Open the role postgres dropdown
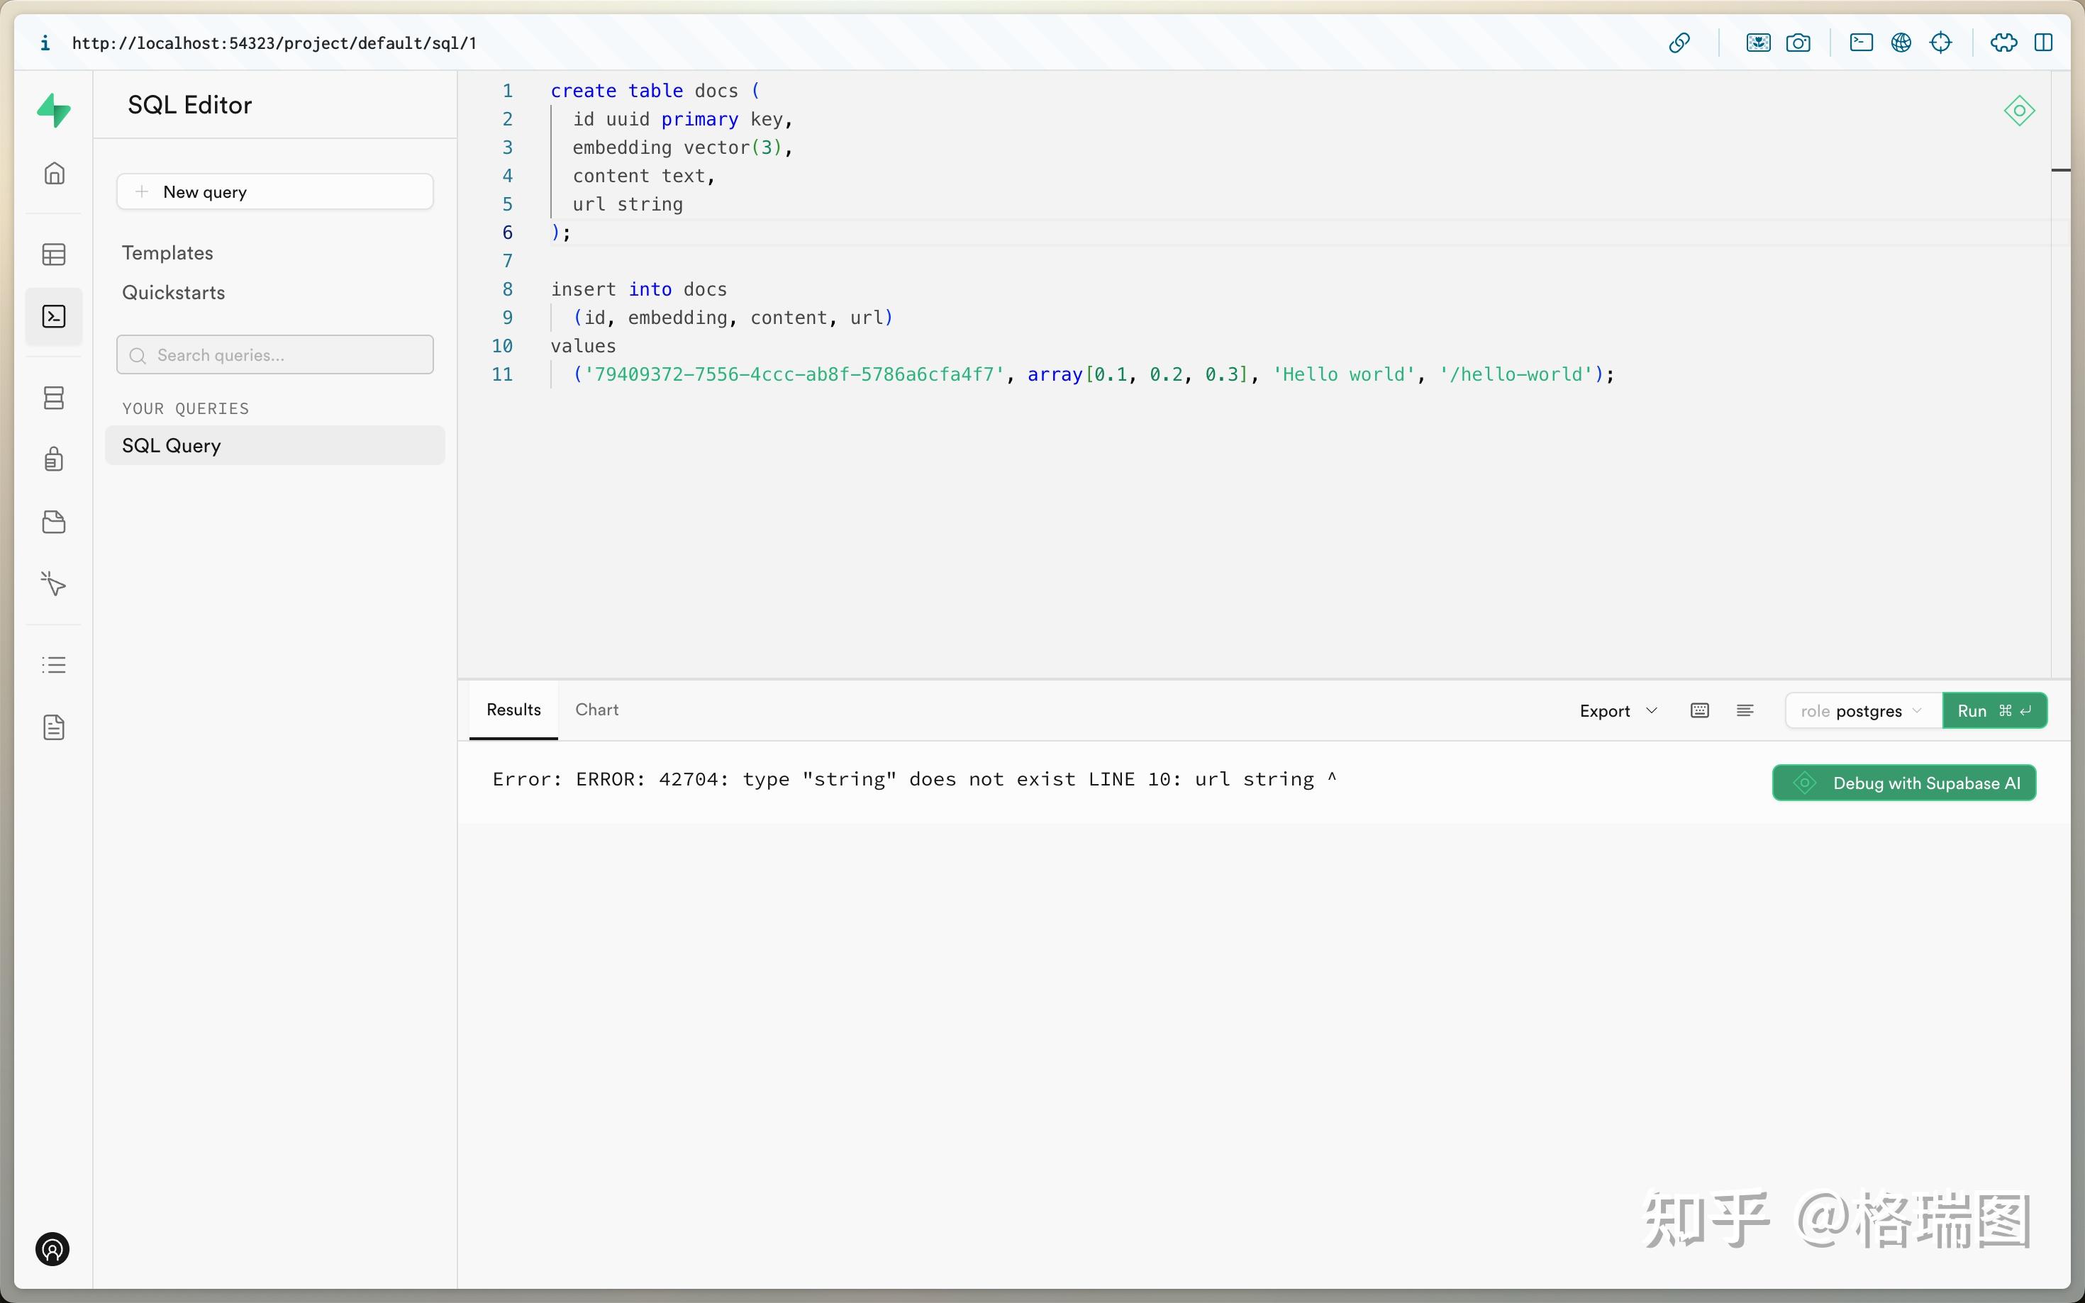The width and height of the screenshot is (2085, 1303). [1864, 711]
